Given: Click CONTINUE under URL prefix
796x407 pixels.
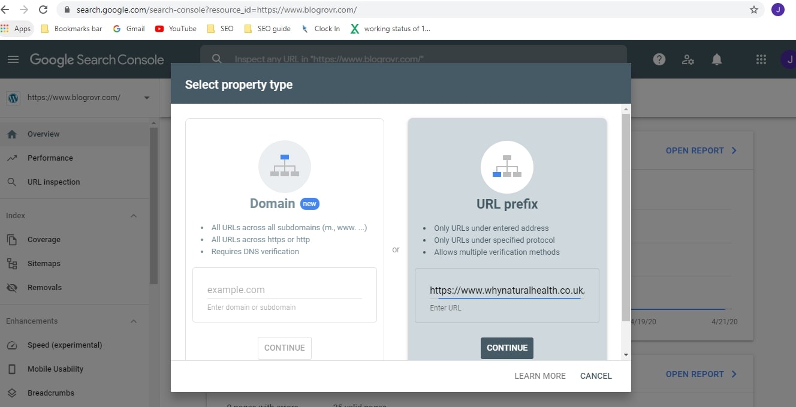Looking at the screenshot, I should click(506, 348).
